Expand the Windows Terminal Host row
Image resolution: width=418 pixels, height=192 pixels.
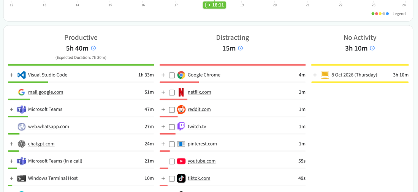pyautogui.click(x=11, y=178)
